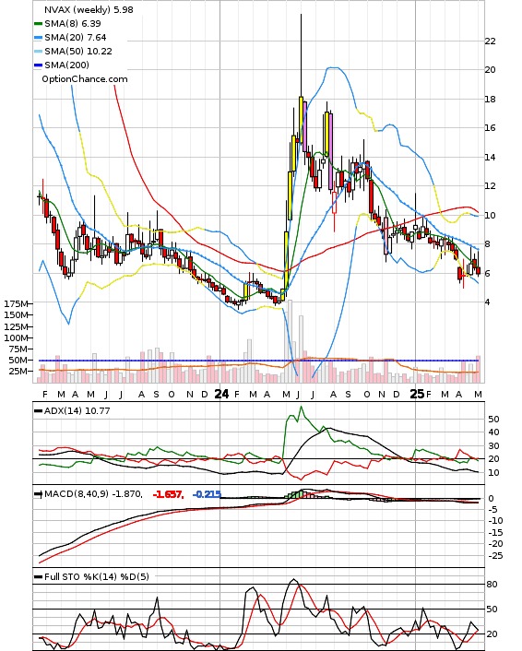Click the ADX(14) 10.77 indicator label
This screenshot has width=522, height=651.
pyautogui.click(x=77, y=410)
